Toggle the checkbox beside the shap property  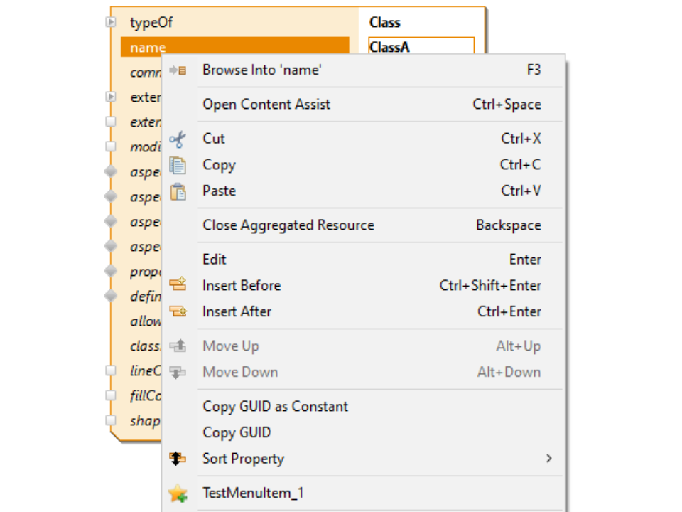point(111,420)
